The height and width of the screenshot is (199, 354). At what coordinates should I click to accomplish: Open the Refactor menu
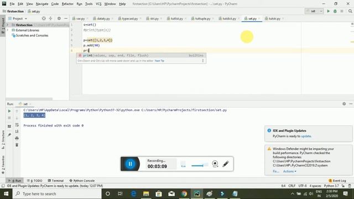coord(67,4)
